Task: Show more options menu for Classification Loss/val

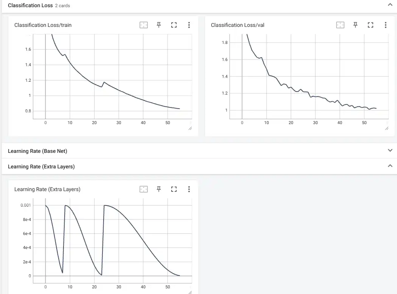Action: coord(386,25)
